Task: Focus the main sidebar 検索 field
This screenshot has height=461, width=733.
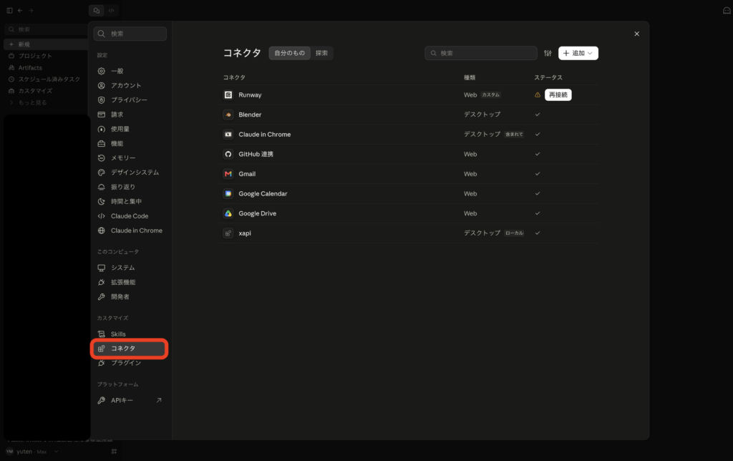Action: click(x=46, y=29)
